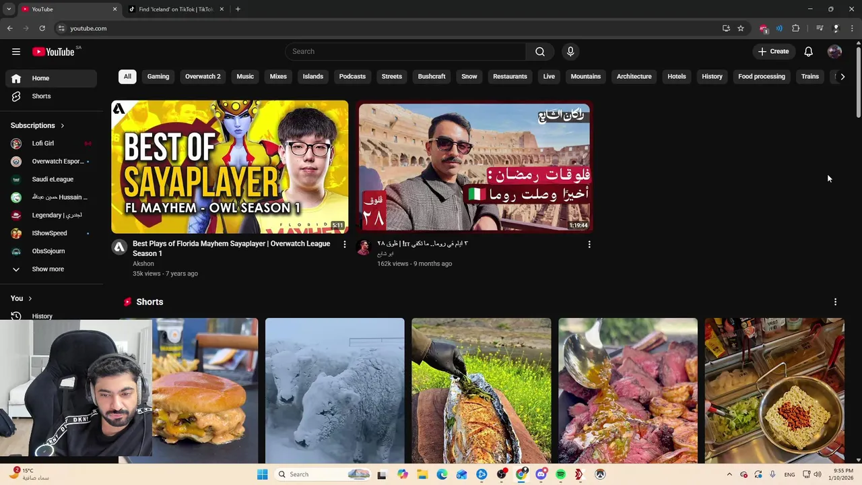Select the Gaming filter chip

point(158,76)
